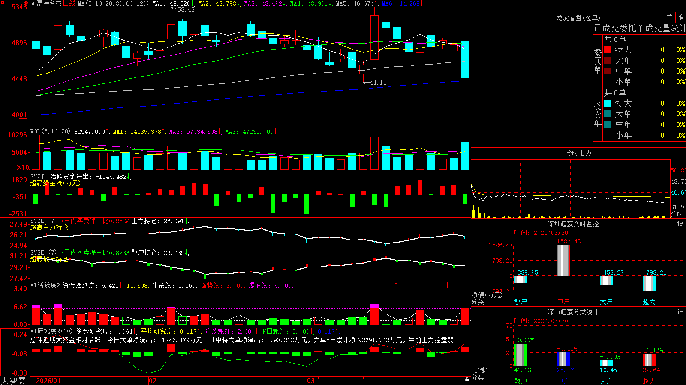Click the 时间: 2026/03/20 under 深圳超赢实时监控
The height and width of the screenshot is (385, 686).
[x=541, y=233]
